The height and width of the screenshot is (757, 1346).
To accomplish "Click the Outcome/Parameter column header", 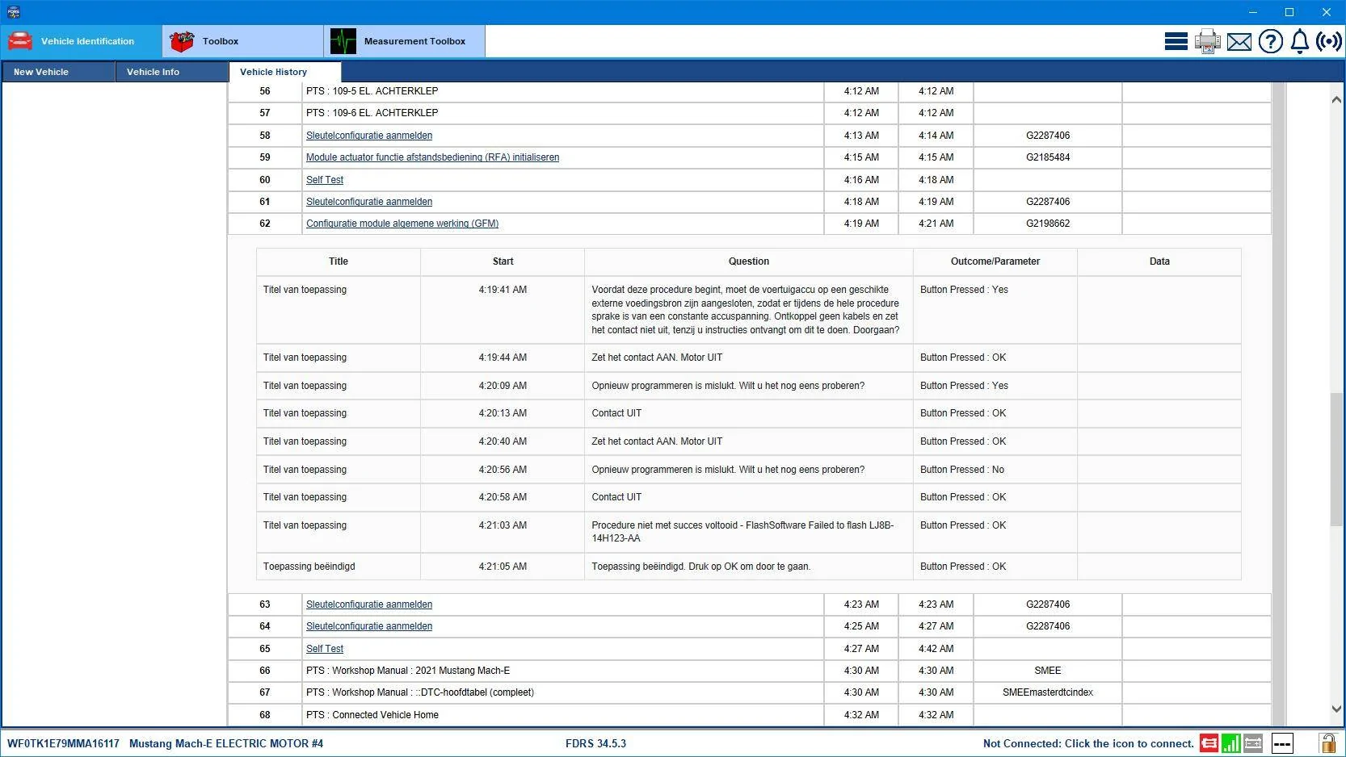I will click(x=995, y=261).
